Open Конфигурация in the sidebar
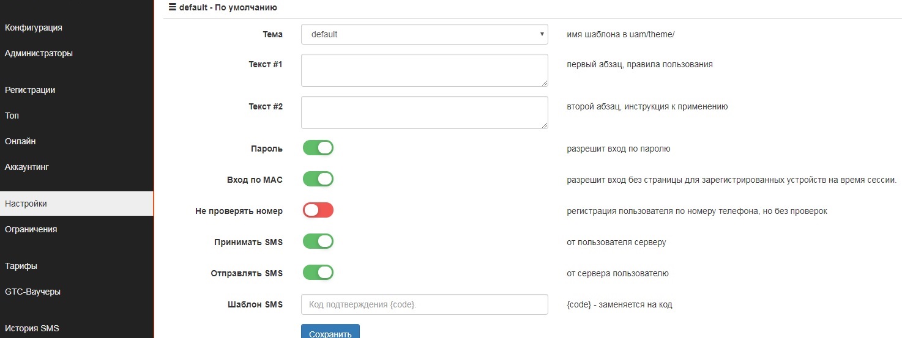The image size is (902, 338). coord(34,28)
